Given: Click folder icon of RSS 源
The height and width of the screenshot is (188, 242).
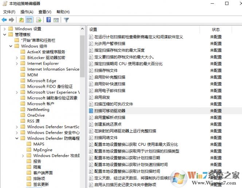Looking at the screenshot, I should 23,121.
